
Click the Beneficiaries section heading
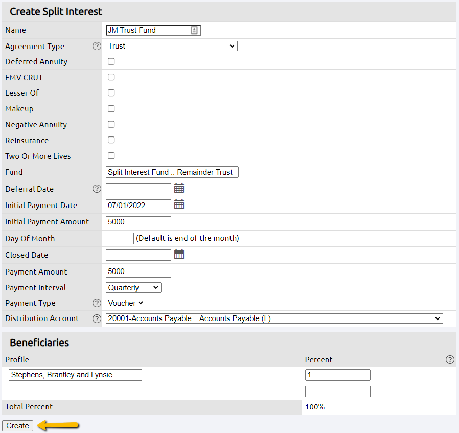(x=39, y=343)
